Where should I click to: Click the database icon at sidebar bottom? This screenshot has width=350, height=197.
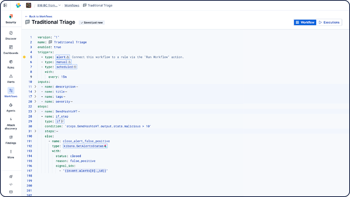pyautogui.click(x=11, y=192)
